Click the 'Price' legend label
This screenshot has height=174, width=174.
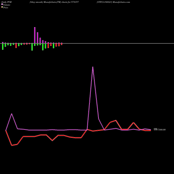(6, 8)
